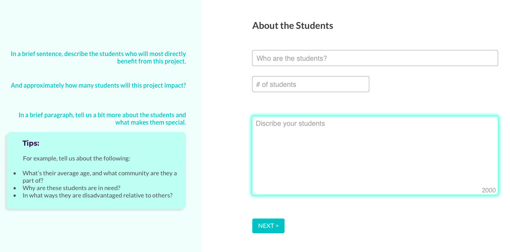
Task: Click the 'Discribe your students' text area
Action: pyautogui.click(x=375, y=155)
